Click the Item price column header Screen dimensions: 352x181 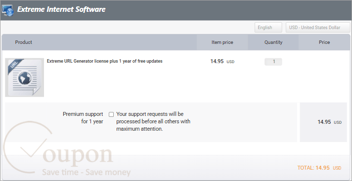(x=222, y=42)
